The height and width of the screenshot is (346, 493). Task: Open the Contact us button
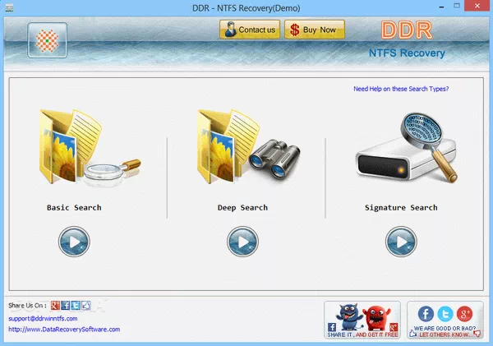point(249,30)
